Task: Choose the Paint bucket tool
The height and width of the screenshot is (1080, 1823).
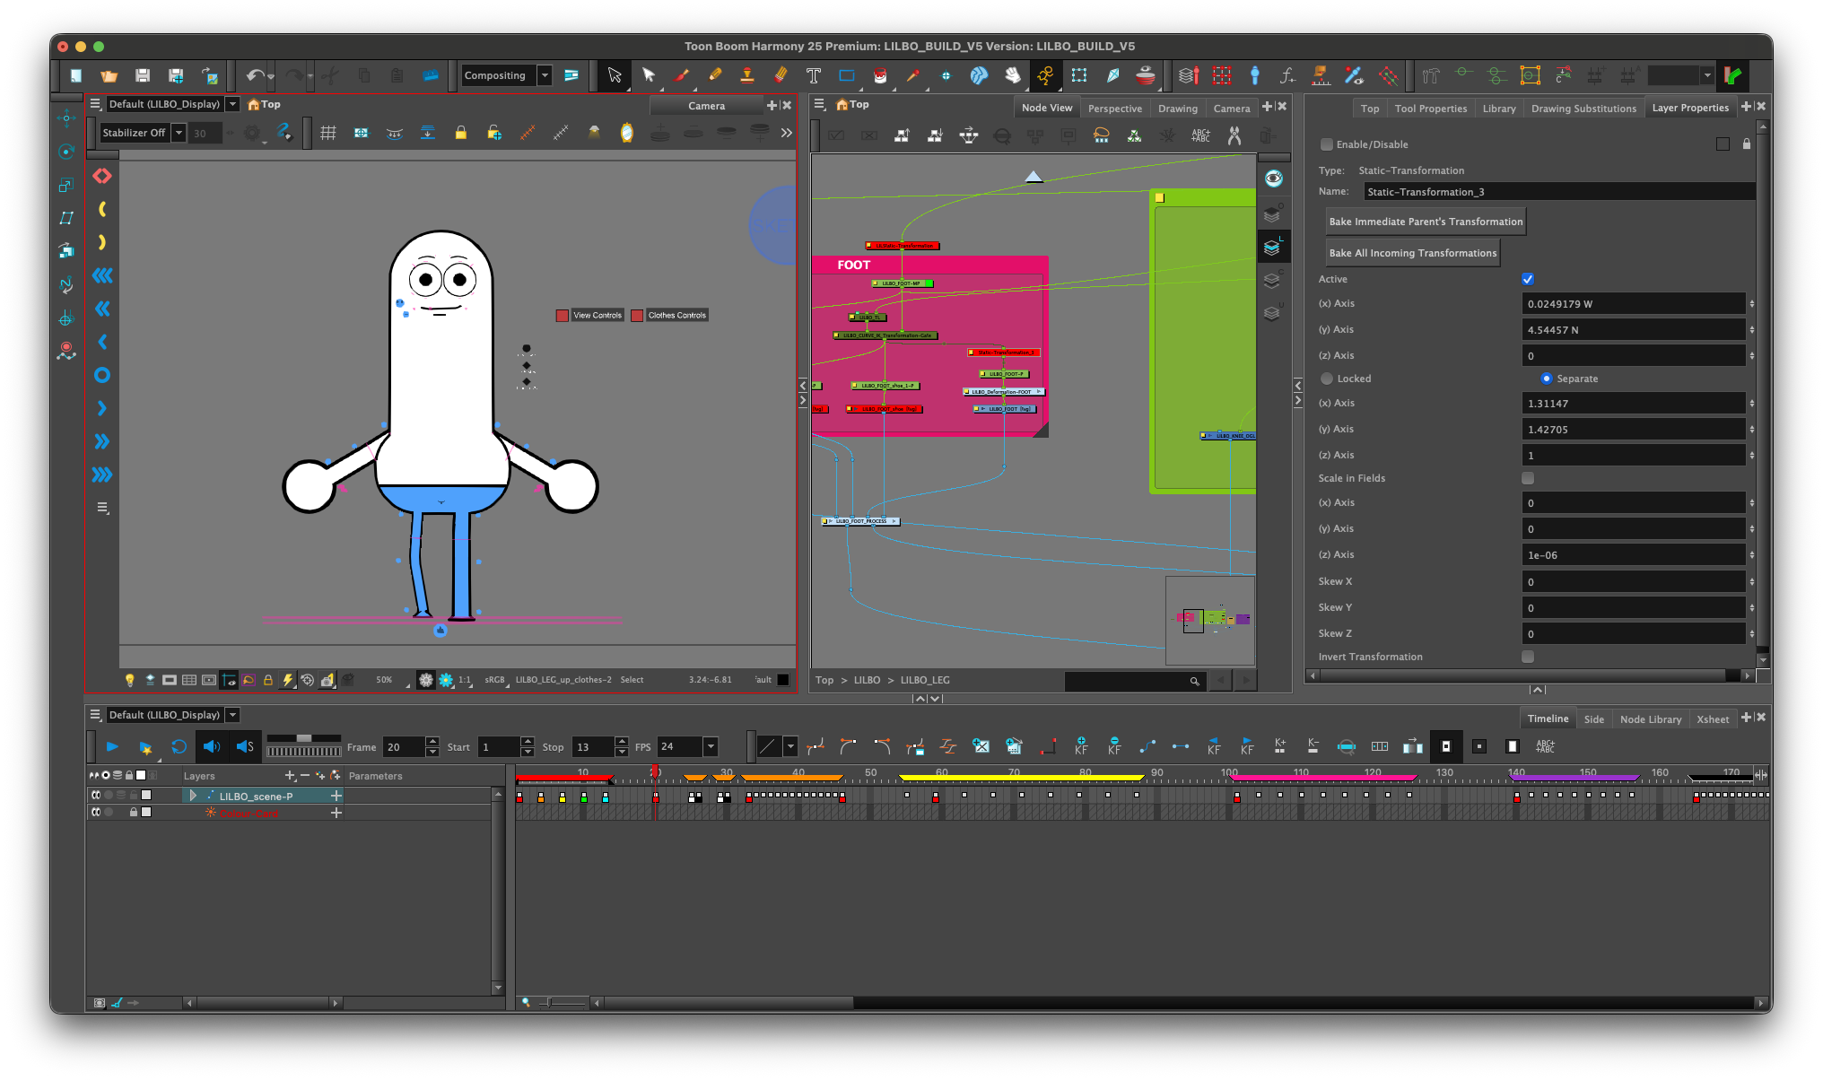Action: click(880, 76)
